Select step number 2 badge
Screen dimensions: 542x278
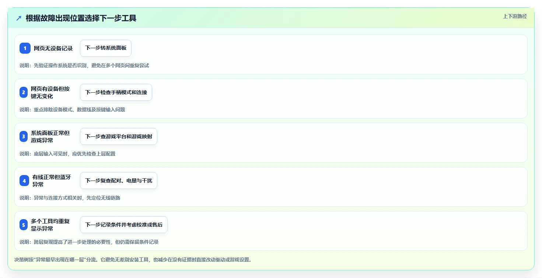click(24, 92)
